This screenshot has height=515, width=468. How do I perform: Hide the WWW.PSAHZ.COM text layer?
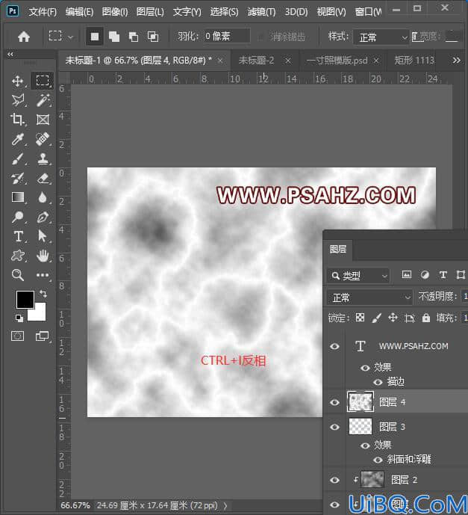tap(334, 346)
